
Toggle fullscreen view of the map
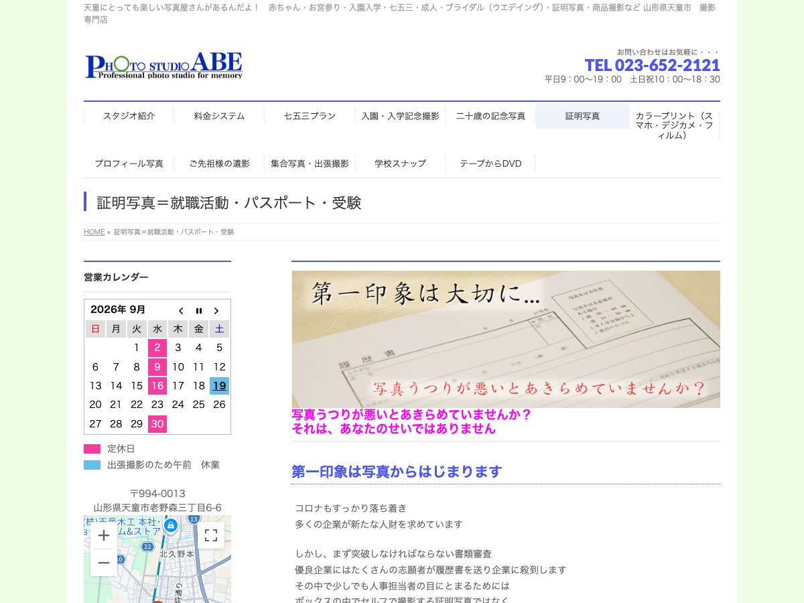pyautogui.click(x=211, y=535)
